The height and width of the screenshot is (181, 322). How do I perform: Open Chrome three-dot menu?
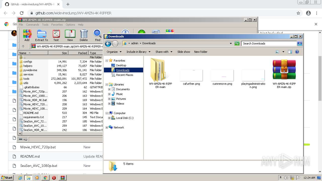(316, 13)
